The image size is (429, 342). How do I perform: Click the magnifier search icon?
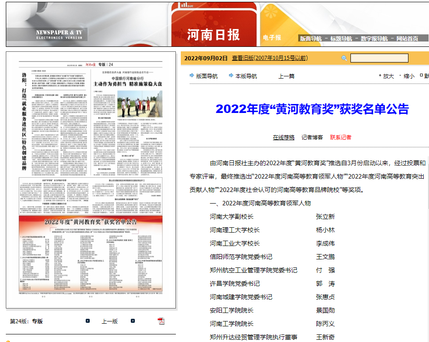click(344, 58)
